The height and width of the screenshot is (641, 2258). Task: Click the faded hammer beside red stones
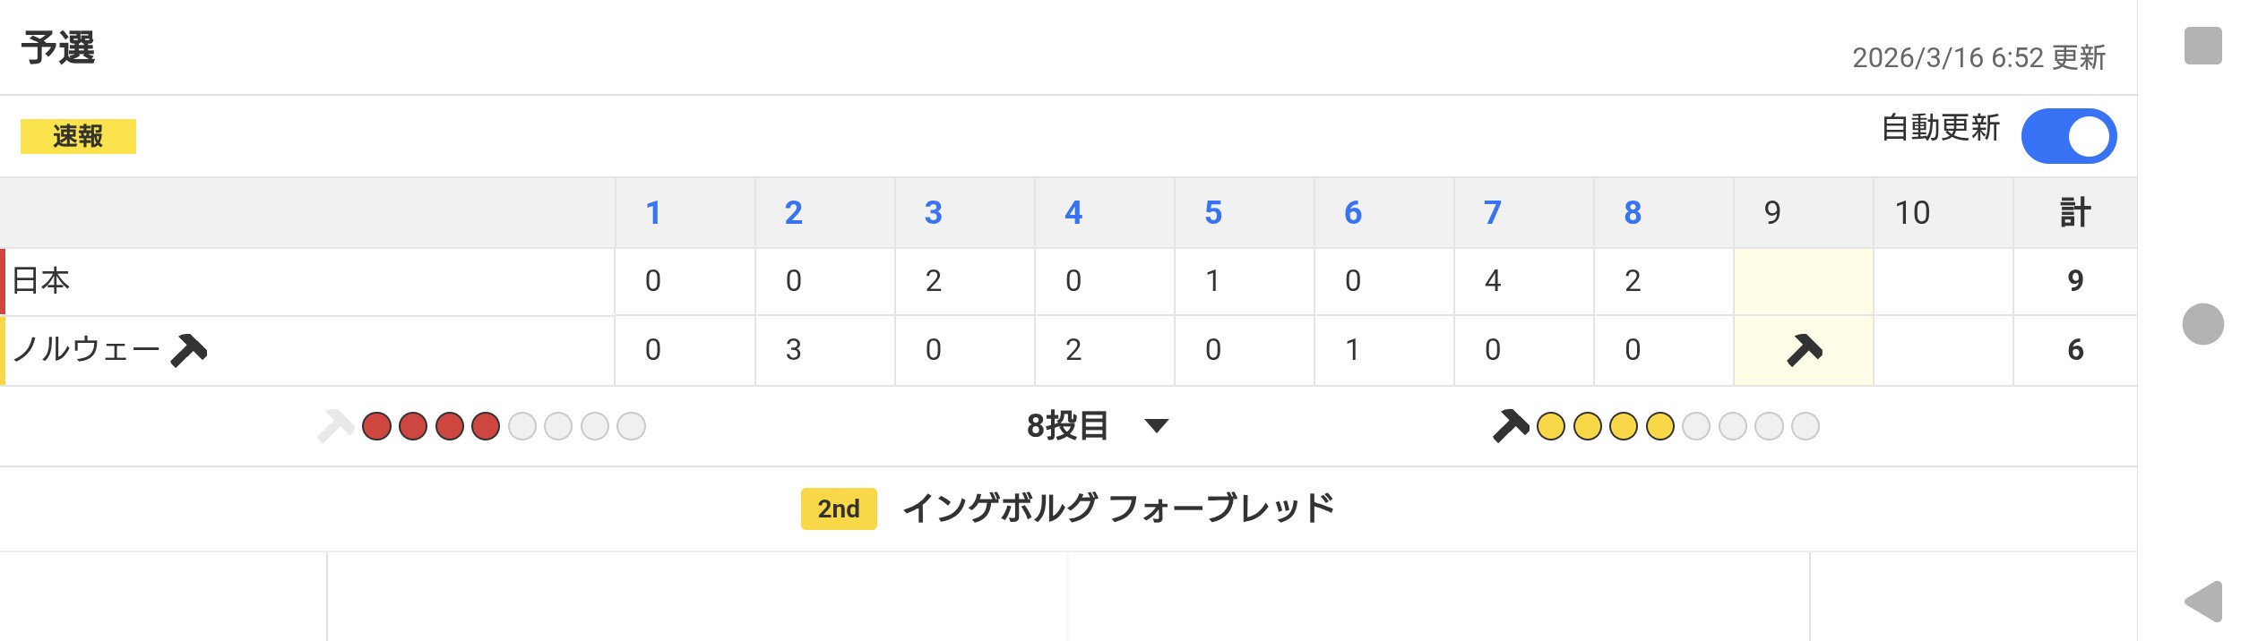(335, 426)
